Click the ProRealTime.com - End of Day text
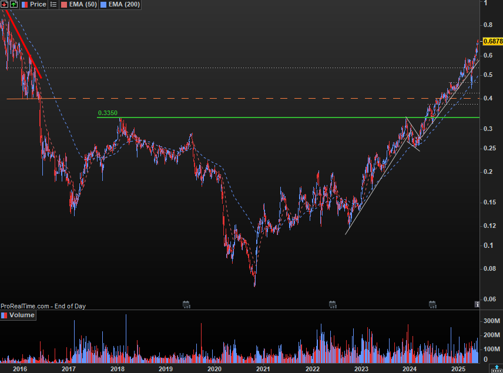The image size is (503, 373). point(43,306)
